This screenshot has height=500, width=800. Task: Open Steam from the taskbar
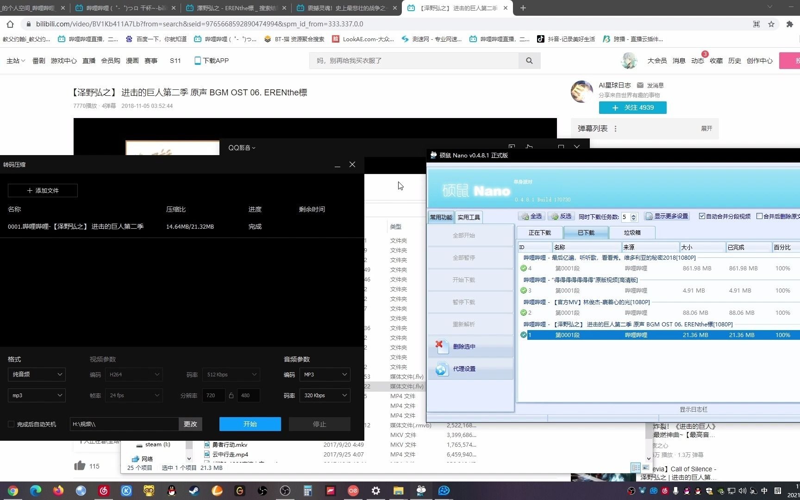pyautogui.click(x=194, y=491)
